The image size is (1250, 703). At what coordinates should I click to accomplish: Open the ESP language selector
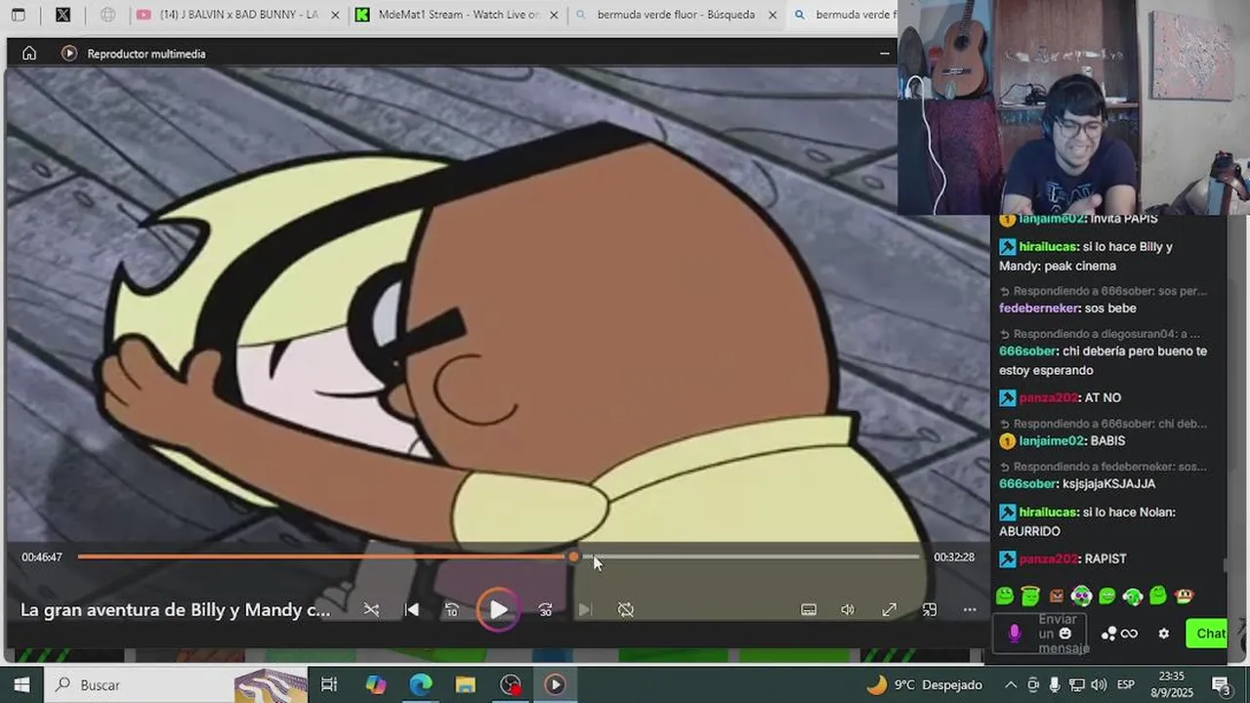coord(1126,684)
